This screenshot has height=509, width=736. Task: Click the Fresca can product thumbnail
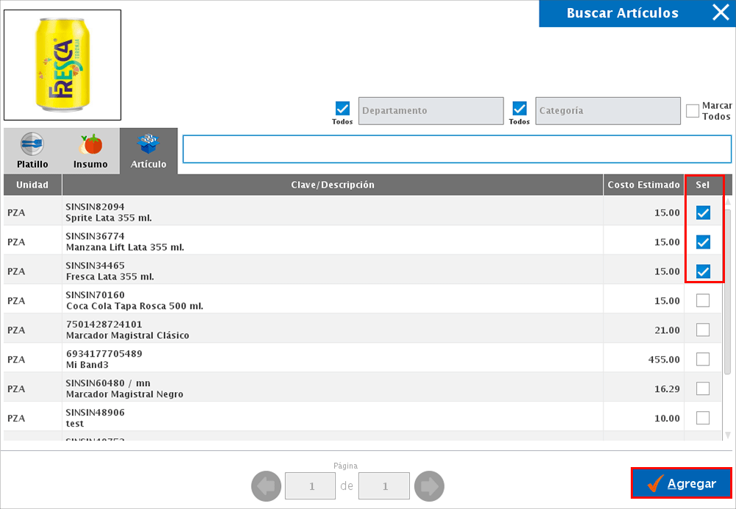63,65
